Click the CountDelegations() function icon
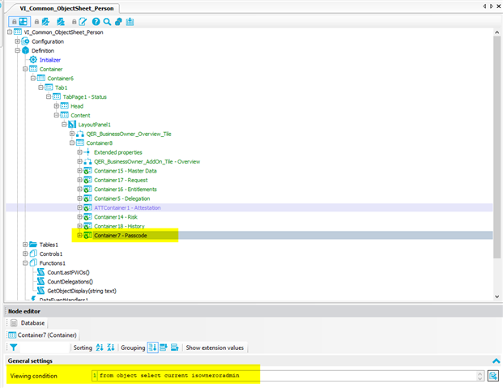The image size is (503, 388). point(40,281)
